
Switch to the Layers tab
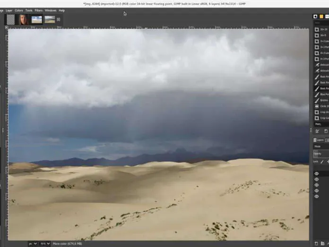(x=319, y=140)
